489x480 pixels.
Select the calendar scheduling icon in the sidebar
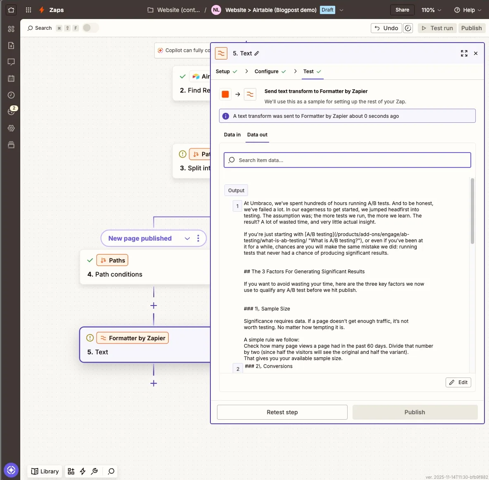pyautogui.click(x=11, y=79)
